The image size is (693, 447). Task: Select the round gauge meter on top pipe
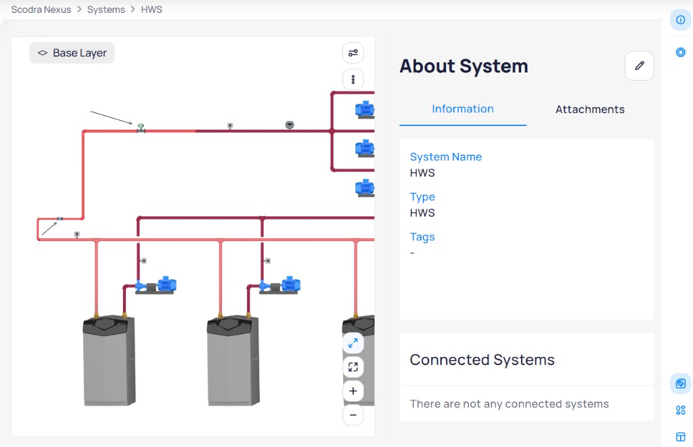[x=290, y=125]
